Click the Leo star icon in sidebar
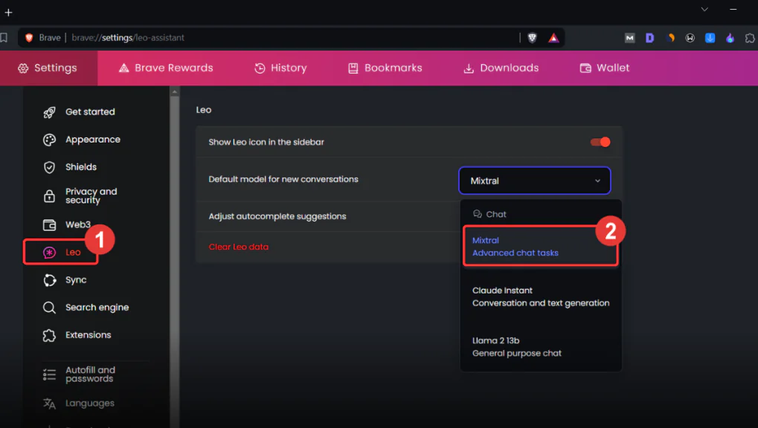Image resolution: width=758 pixels, height=428 pixels. [49, 252]
